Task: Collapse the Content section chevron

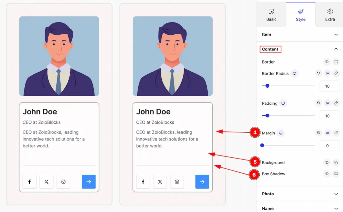Action: point(336,49)
